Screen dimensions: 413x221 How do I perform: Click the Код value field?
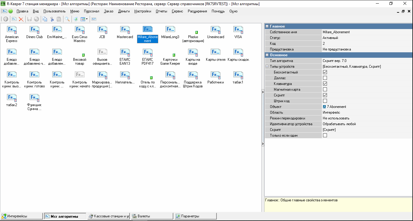[x=367, y=44]
